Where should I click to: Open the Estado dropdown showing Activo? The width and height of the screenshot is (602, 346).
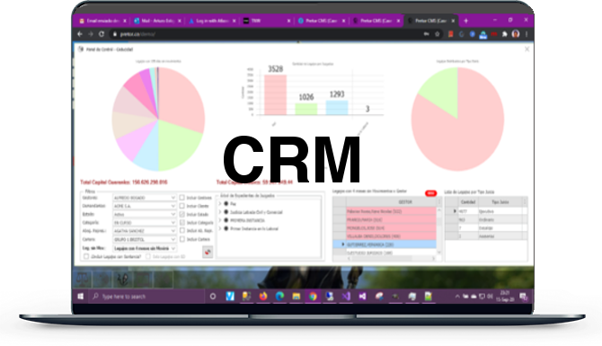click(144, 214)
